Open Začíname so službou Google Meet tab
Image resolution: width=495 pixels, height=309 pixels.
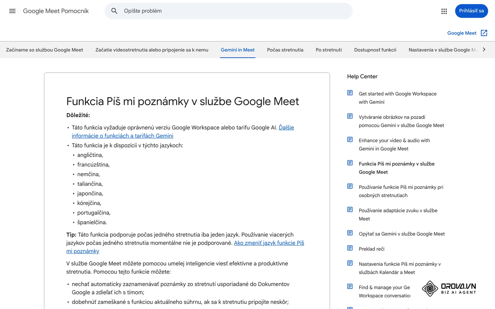click(x=45, y=50)
